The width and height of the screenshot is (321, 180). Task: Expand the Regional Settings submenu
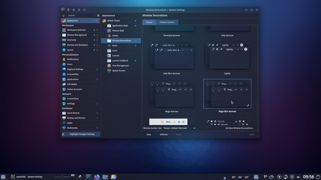coord(97,69)
